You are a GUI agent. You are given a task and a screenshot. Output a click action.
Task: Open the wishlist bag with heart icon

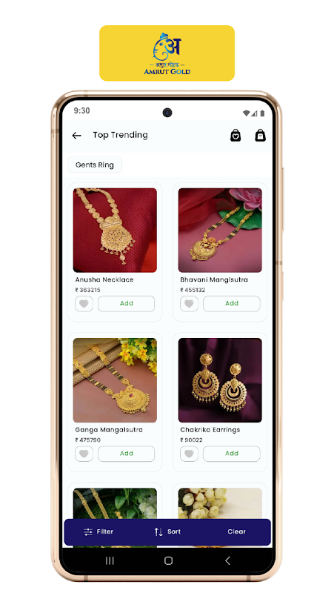[x=236, y=135]
